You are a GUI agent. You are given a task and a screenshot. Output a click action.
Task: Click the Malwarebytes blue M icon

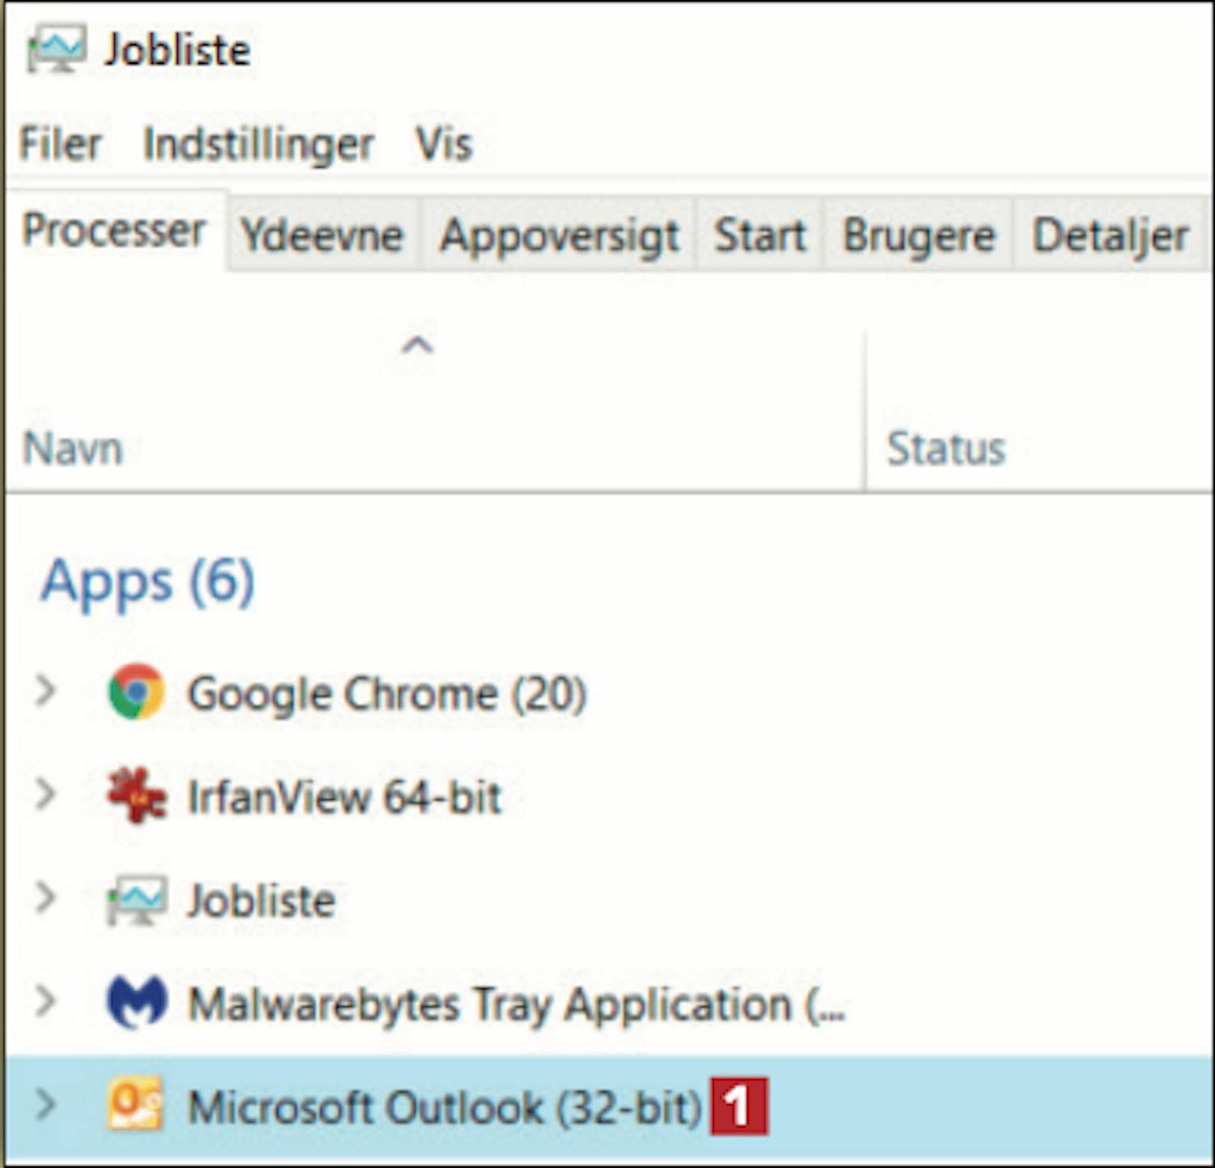click(x=137, y=1002)
